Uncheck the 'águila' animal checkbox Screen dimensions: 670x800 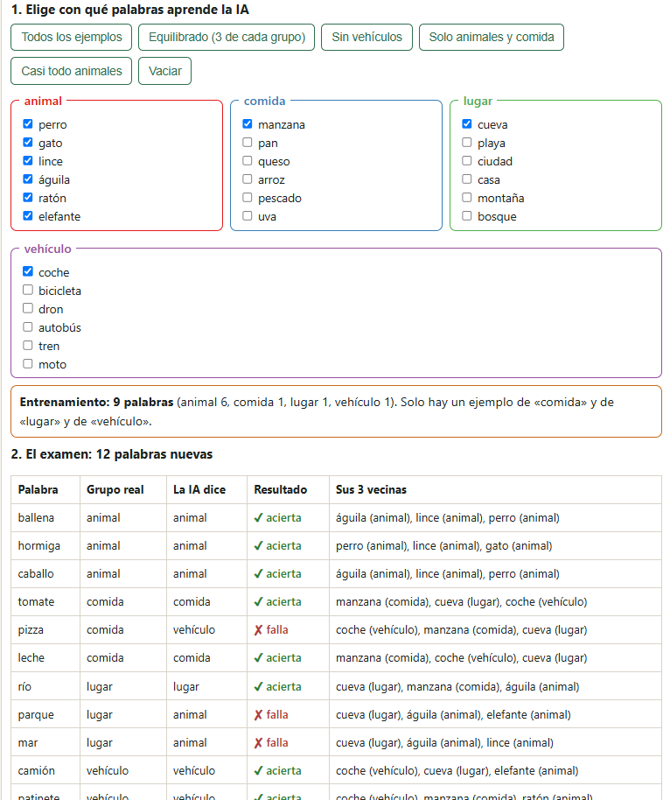pyautogui.click(x=28, y=179)
